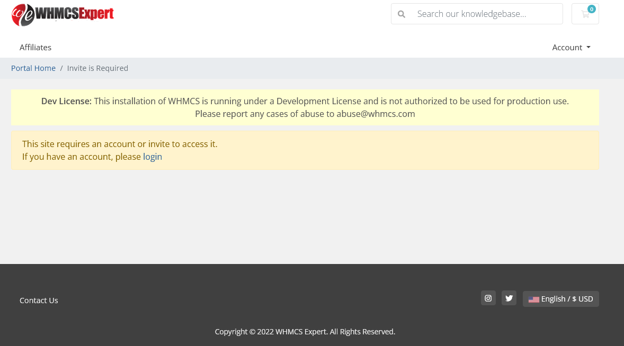Click the Dev License warning text
Viewport: 624px width, 346px height.
tap(305, 107)
